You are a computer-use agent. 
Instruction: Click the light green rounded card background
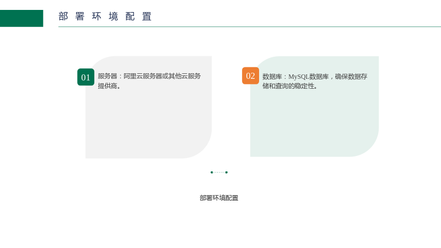click(314, 106)
